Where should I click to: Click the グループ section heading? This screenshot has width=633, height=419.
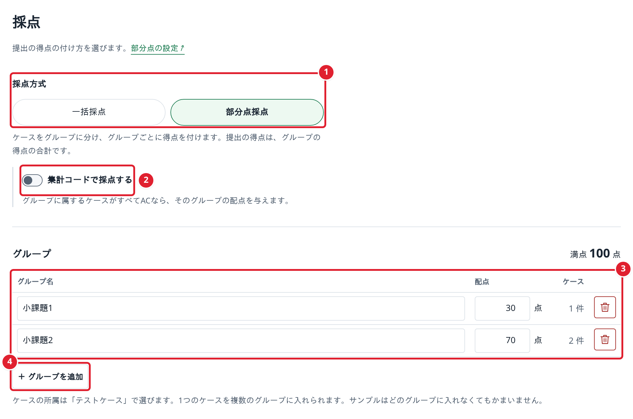click(32, 254)
